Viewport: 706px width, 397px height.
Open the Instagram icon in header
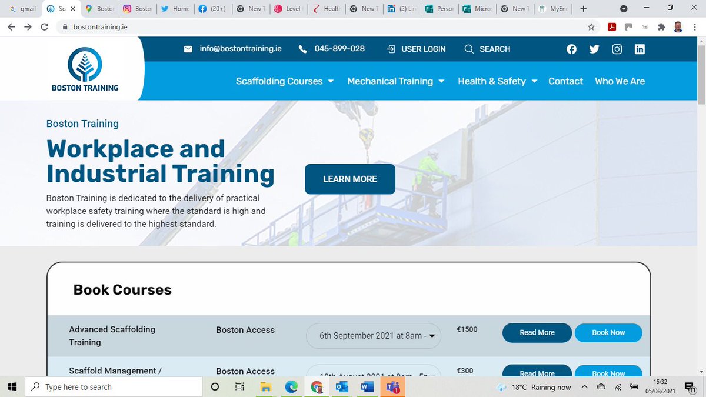pos(617,49)
